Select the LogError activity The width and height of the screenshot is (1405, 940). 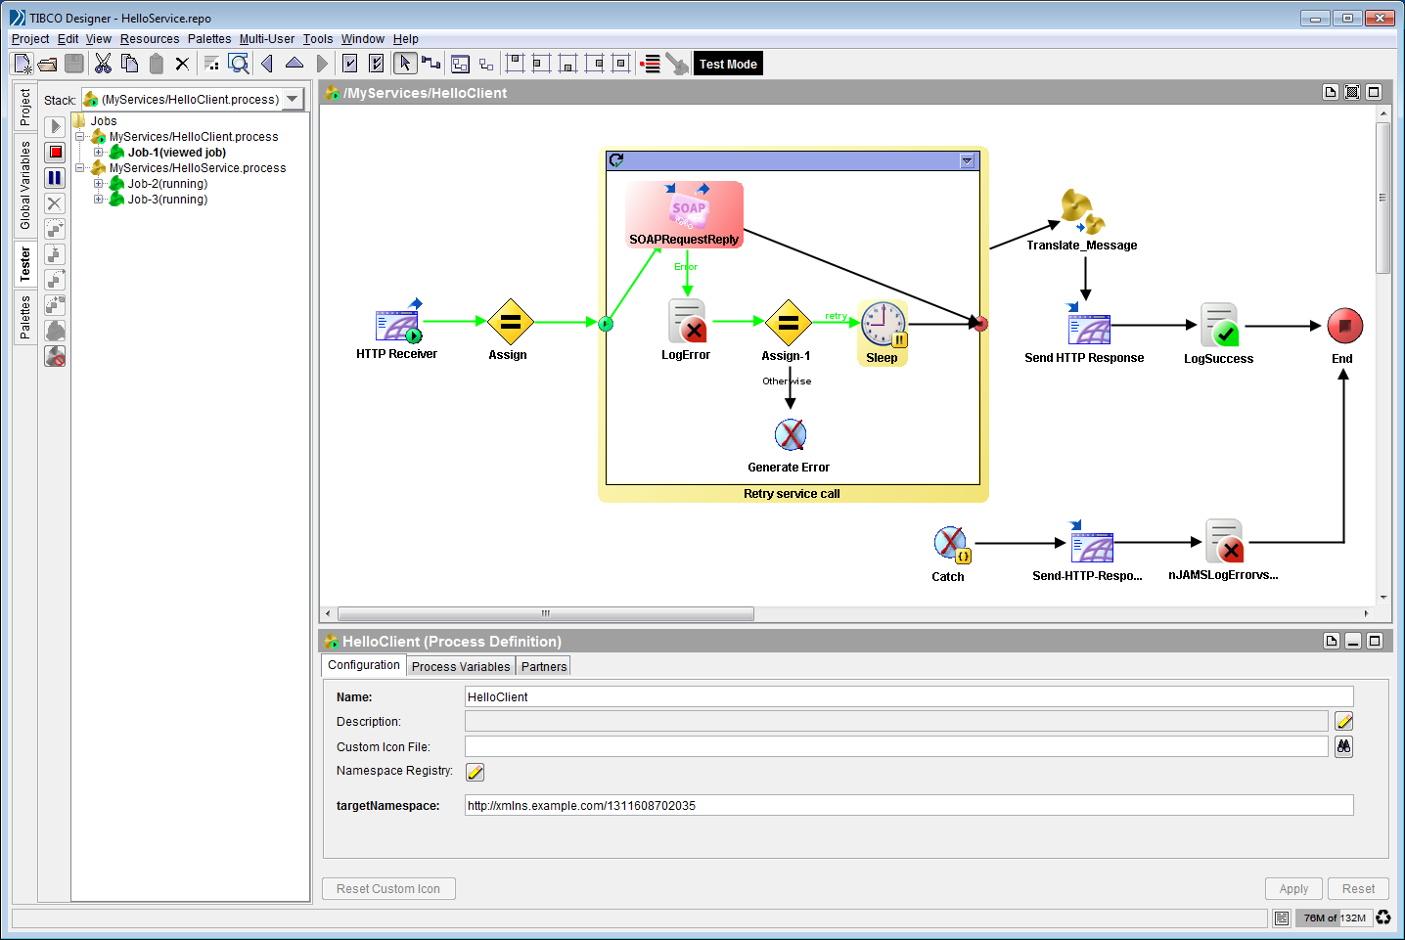coord(687,330)
